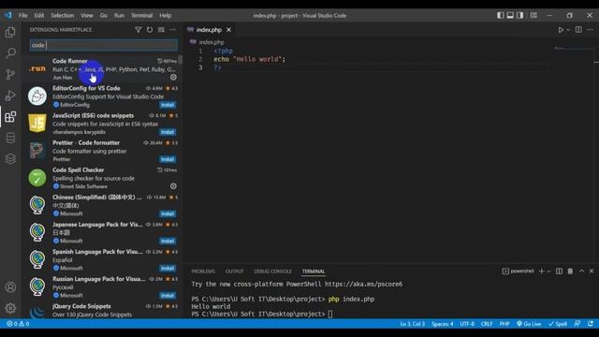Open errors and warnings count in status bar
Screen dimensions: 599x337
[18, 324]
